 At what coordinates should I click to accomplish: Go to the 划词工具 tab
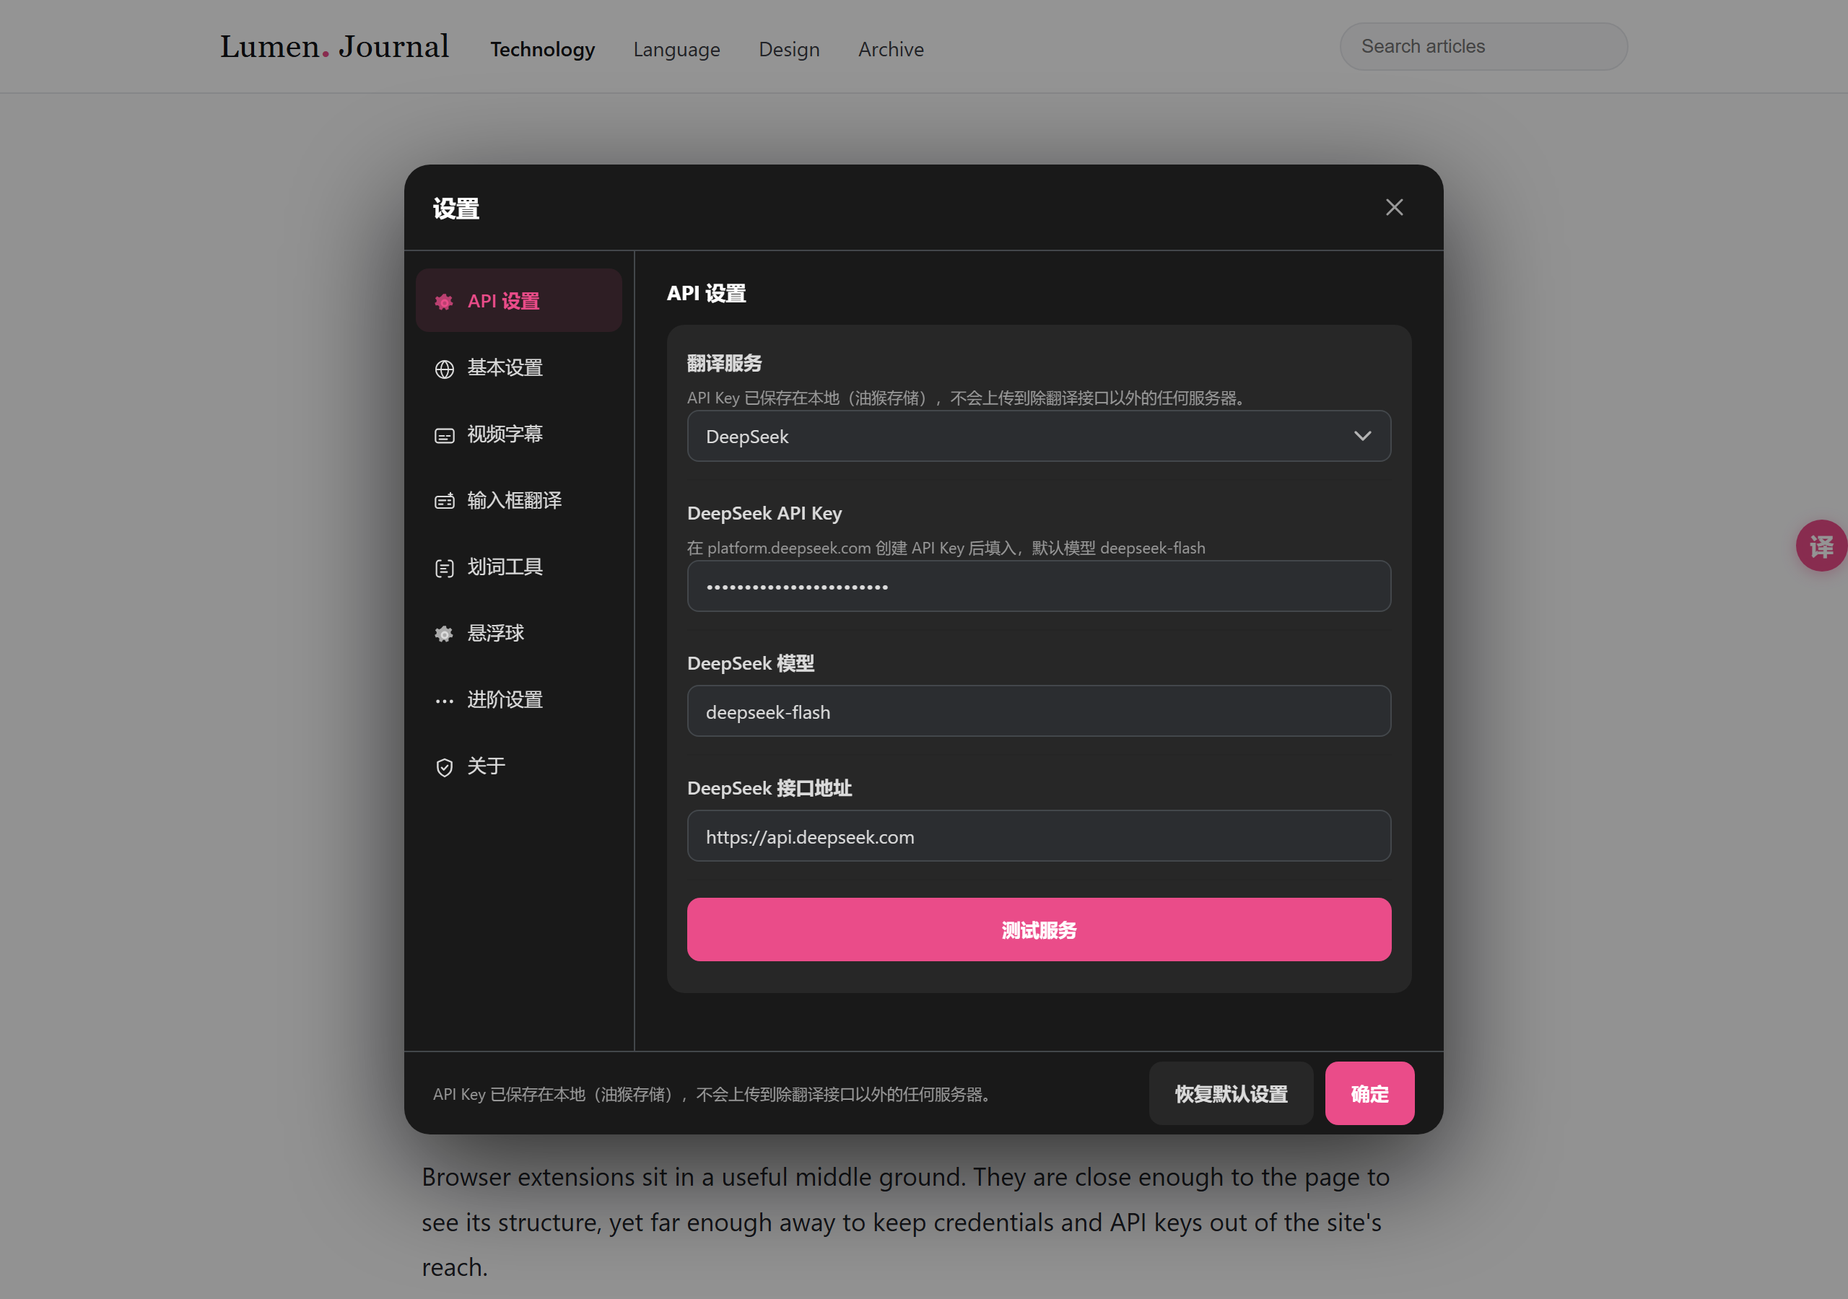point(518,567)
